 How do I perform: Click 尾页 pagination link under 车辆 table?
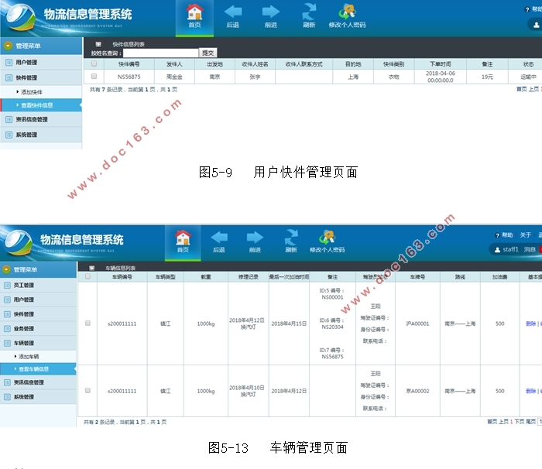point(530,422)
